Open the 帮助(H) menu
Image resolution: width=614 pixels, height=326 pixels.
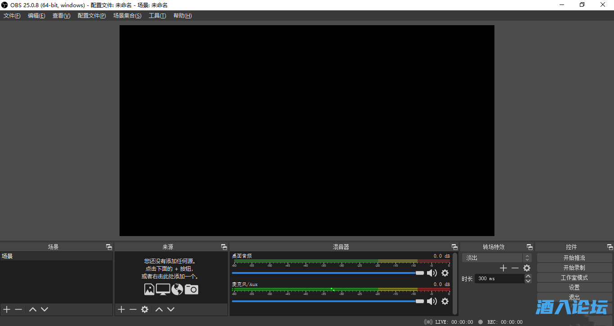coord(182,16)
